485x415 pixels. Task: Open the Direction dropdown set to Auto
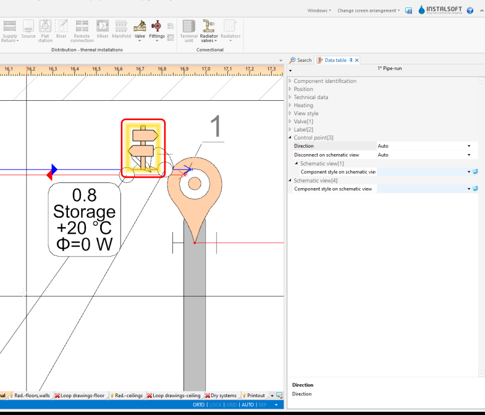click(x=469, y=146)
